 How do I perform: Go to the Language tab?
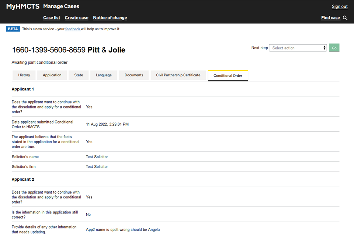104,75
